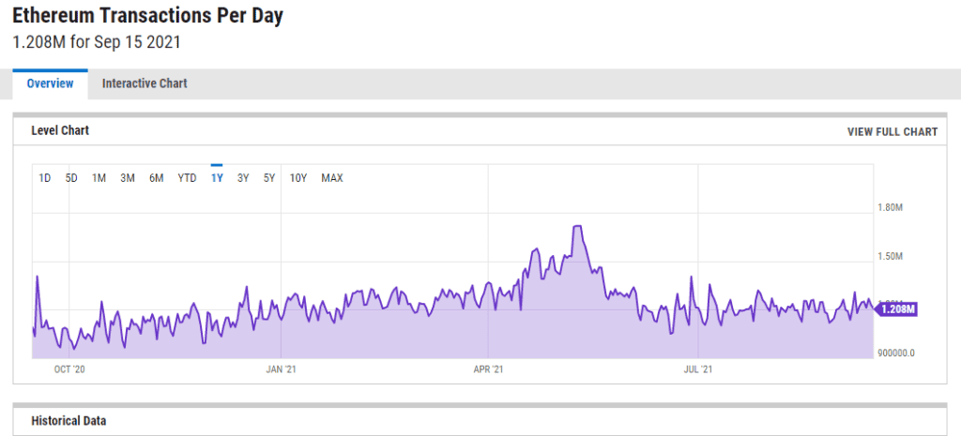Select the 10Y time range
The width and height of the screenshot is (961, 436).
[297, 178]
